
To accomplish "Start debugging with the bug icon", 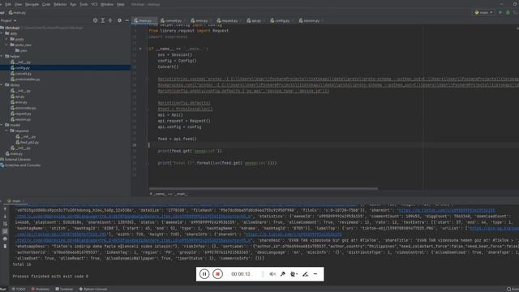I will (508, 13).
